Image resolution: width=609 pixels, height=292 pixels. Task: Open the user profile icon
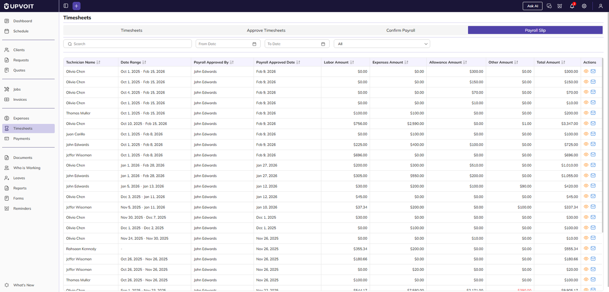[x=601, y=6]
